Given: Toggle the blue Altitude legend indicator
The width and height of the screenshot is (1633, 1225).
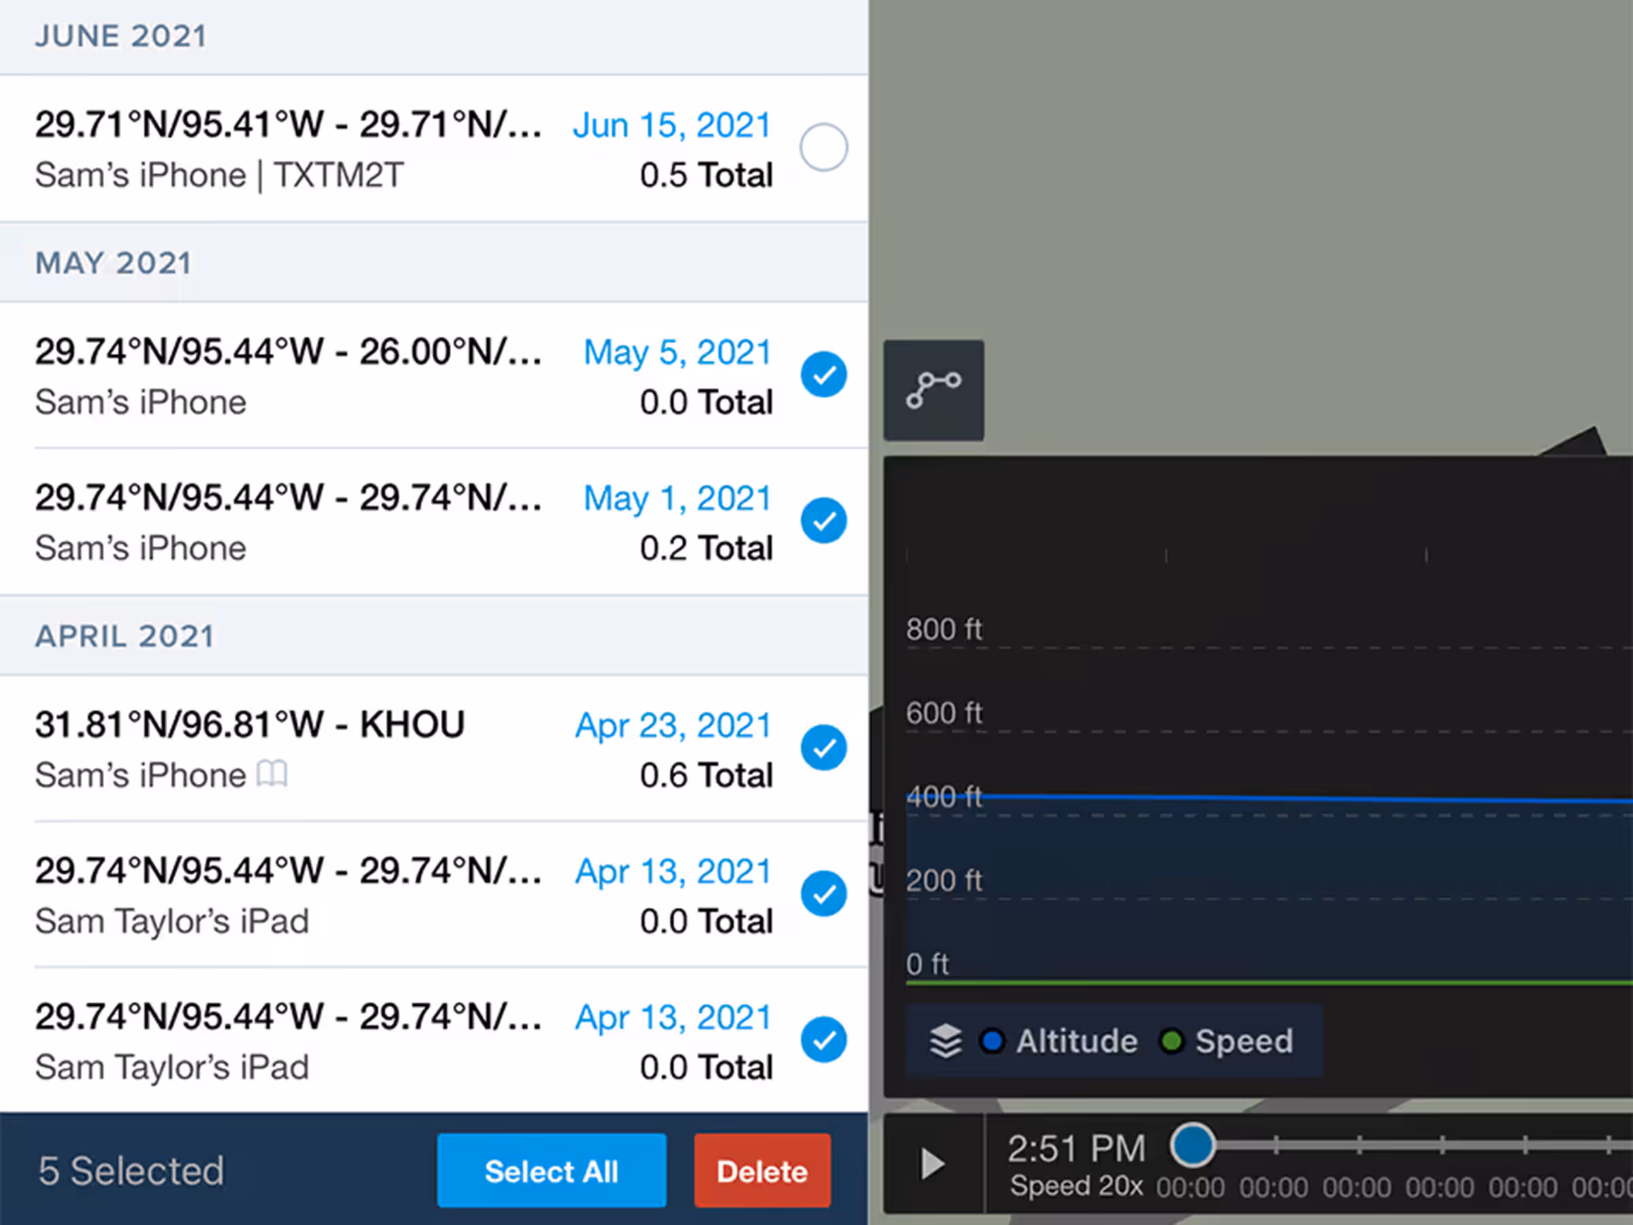Looking at the screenshot, I should coord(992,1041).
